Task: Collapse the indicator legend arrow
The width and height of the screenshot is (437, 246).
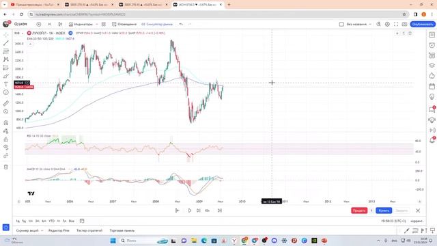Action: (x=30, y=44)
